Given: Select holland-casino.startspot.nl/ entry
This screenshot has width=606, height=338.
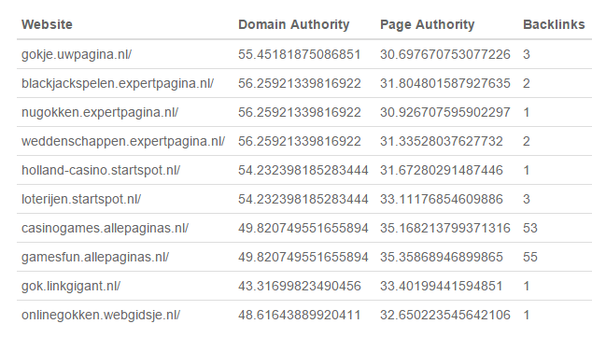Looking at the screenshot, I should (101, 170).
